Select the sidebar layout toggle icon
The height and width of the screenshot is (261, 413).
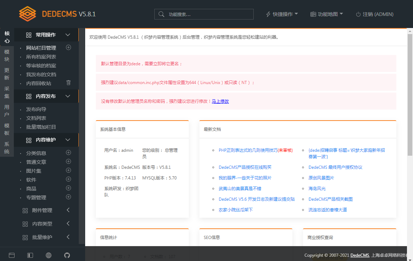coord(30,255)
